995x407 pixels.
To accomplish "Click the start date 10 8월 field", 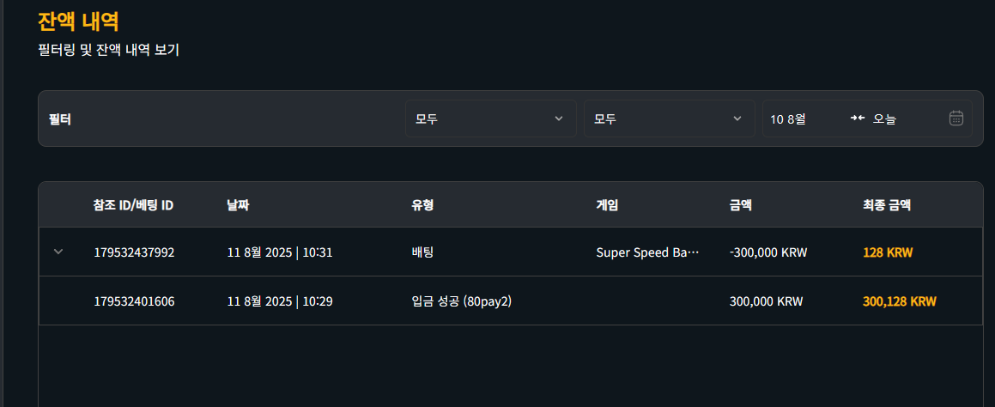I will click(x=788, y=118).
